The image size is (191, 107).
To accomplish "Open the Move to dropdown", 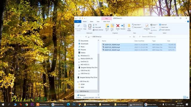I will 107,28.
